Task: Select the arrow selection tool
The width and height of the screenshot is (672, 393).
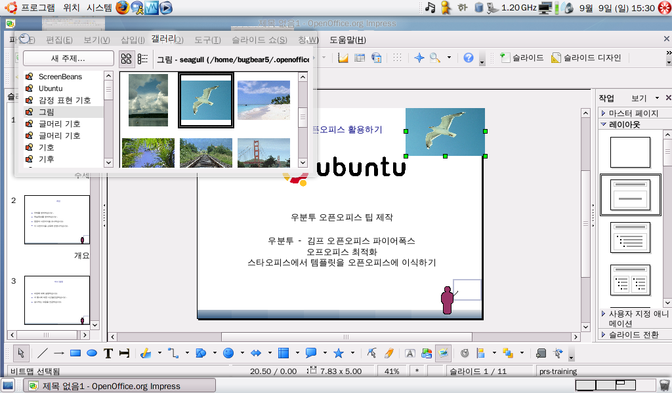Action: pos(20,353)
